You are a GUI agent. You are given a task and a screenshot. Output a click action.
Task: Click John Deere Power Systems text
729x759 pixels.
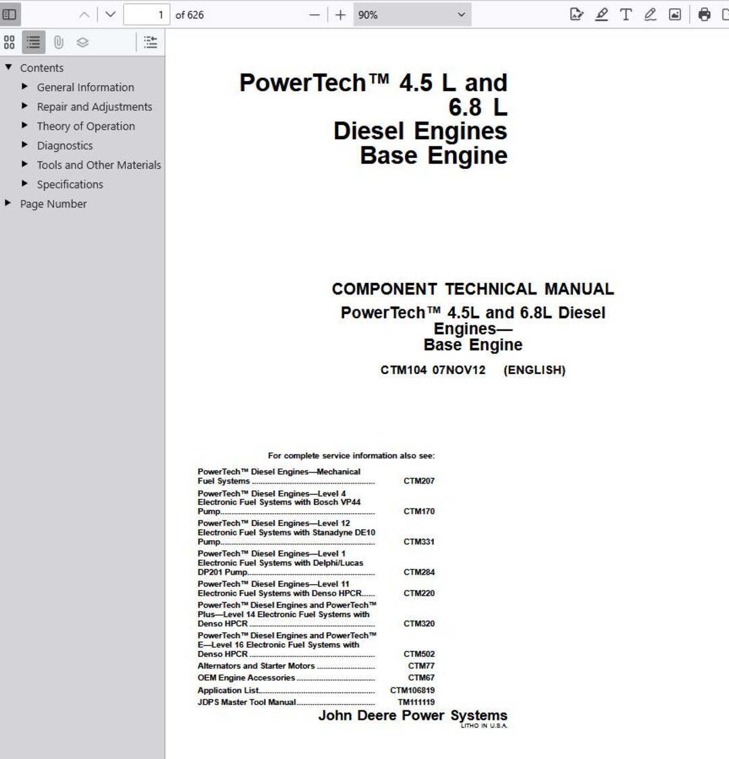click(x=412, y=715)
